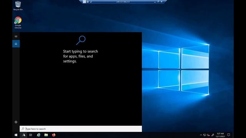Click the remote session IP address title
This screenshot has height=138, width=246.
click(x=123, y=2)
